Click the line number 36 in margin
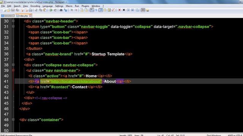The height and width of the screenshot is (136, 243). (x=6, y=54)
